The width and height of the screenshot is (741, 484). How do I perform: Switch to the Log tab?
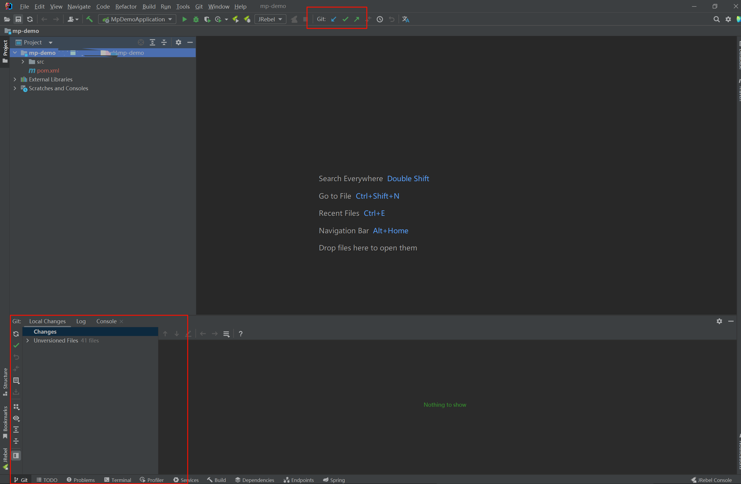coord(81,321)
